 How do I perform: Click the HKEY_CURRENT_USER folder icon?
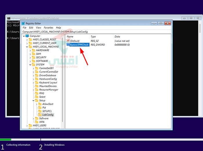(x=30, y=43)
